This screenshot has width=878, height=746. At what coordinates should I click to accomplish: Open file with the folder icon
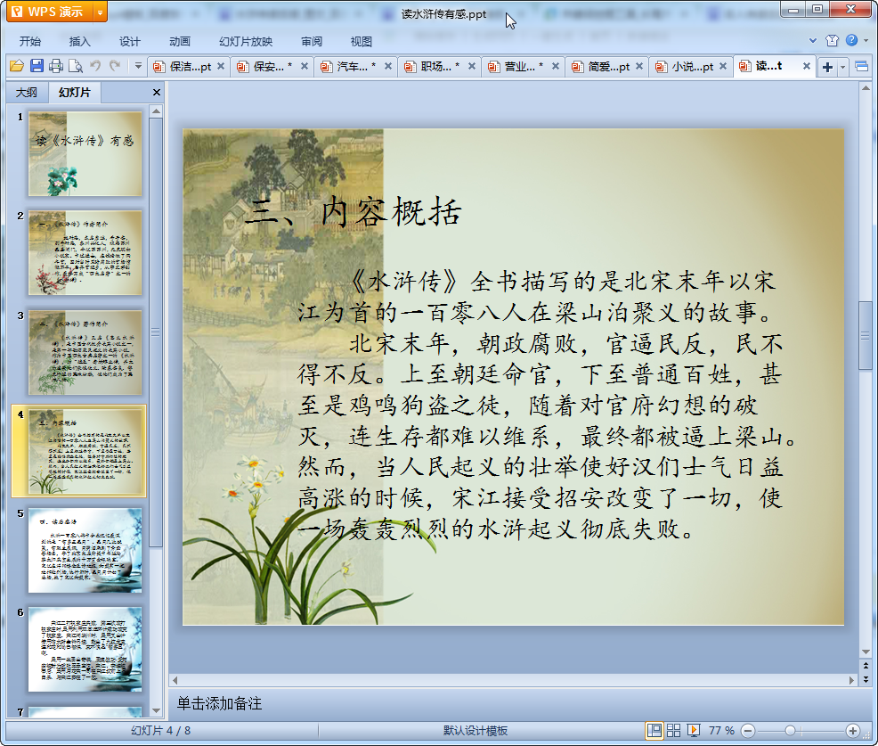17,66
